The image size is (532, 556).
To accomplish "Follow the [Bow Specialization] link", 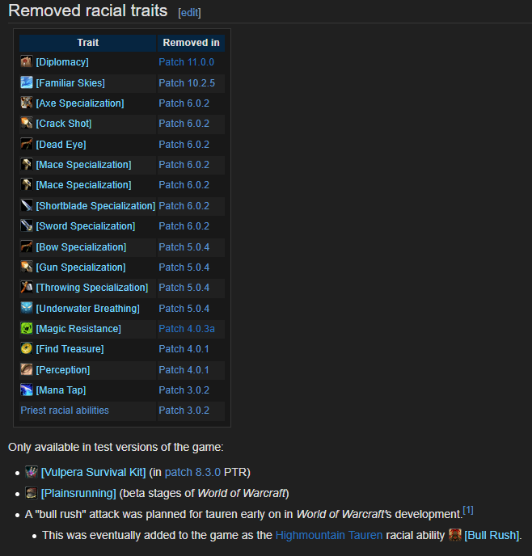I will [81, 246].
